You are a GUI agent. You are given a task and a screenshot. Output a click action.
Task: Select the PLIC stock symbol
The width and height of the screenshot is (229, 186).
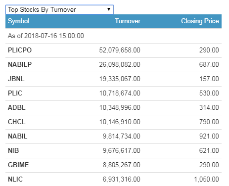tap(15, 93)
